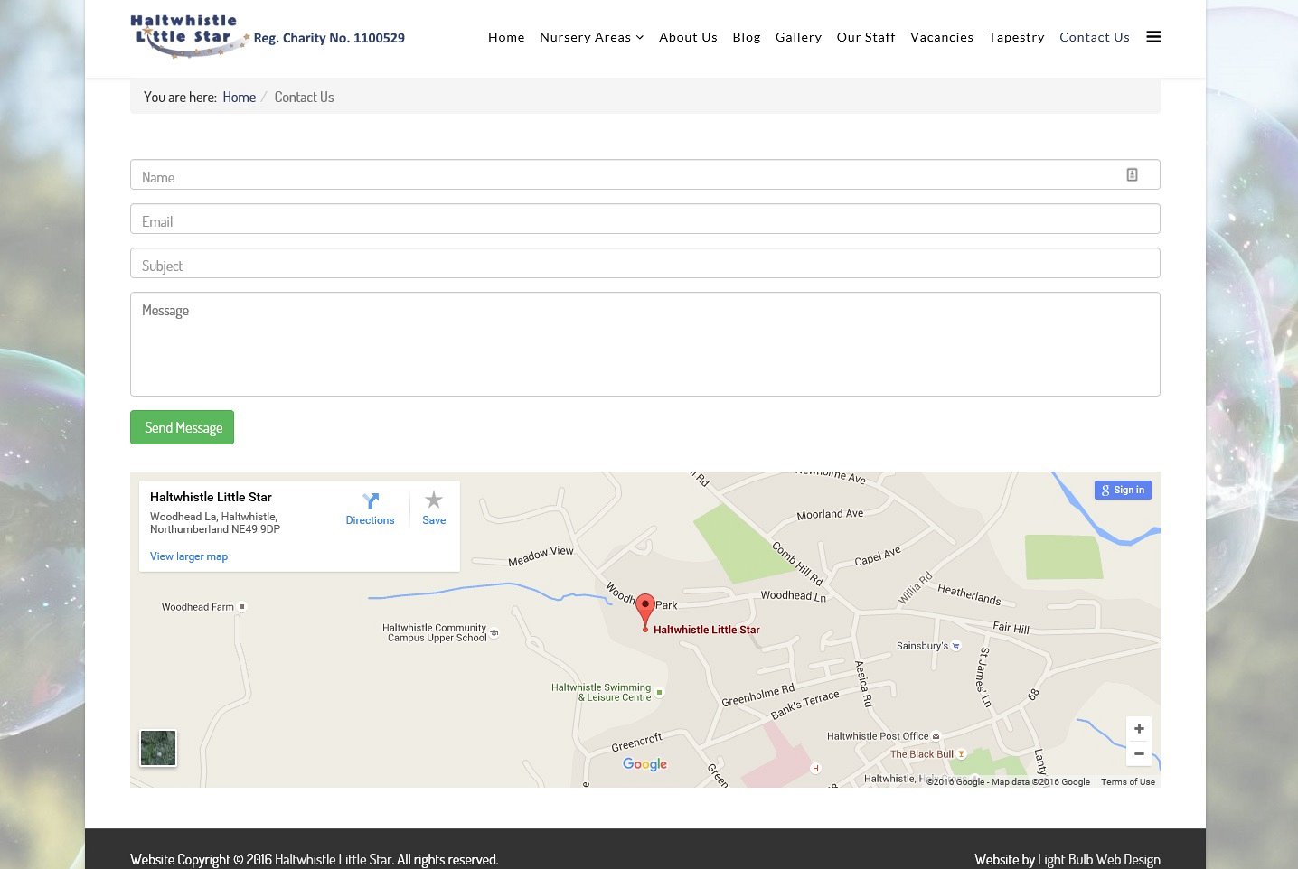The width and height of the screenshot is (1298, 869).
Task: Open the hamburger menu icon
Action: pyautogui.click(x=1153, y=37)
